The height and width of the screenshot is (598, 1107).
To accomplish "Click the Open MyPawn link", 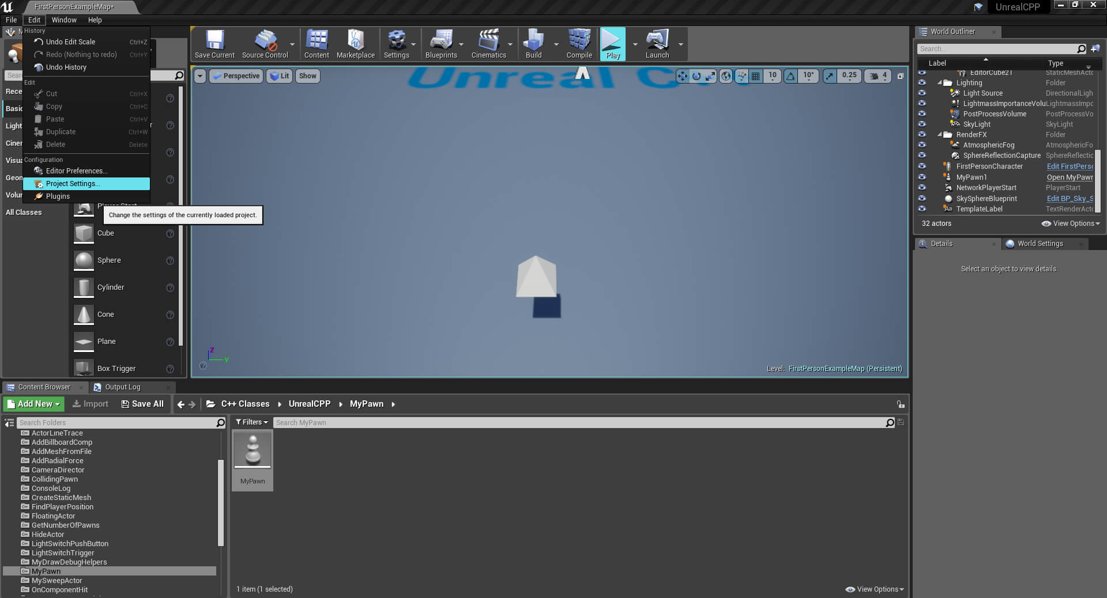I will [1070, 177].
